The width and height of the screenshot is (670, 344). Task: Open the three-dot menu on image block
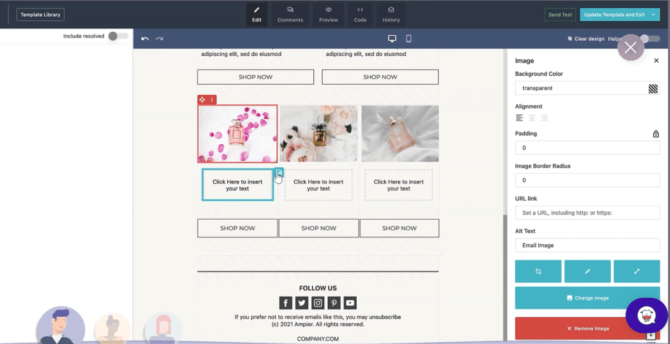(x=212, y=100)
